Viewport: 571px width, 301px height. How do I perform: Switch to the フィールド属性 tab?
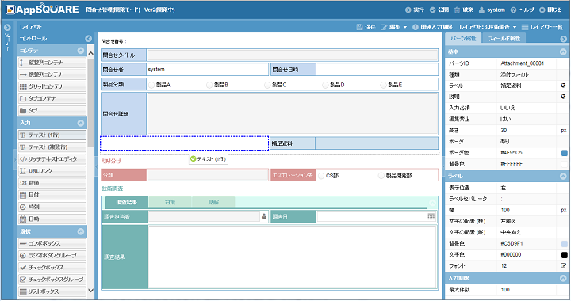point(504,38)
